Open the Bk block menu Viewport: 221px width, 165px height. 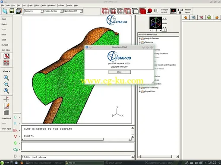coord(17,131)
